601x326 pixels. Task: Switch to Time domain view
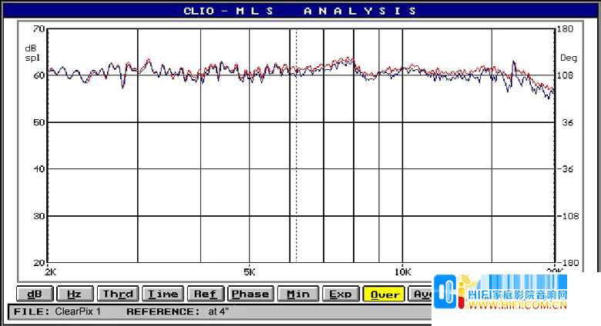163,294
